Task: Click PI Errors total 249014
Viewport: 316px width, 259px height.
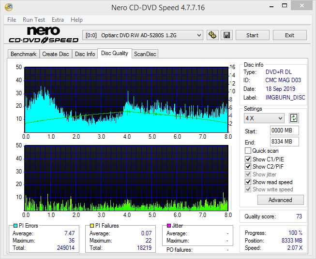Action: 66,248
